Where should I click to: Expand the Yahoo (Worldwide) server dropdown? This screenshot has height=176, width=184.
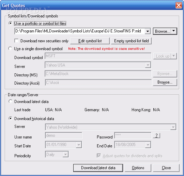tap(173, 127)
